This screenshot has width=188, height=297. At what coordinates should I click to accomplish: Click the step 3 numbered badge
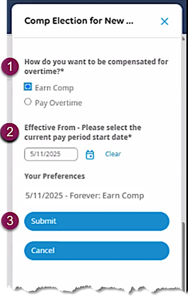[10, 221]
